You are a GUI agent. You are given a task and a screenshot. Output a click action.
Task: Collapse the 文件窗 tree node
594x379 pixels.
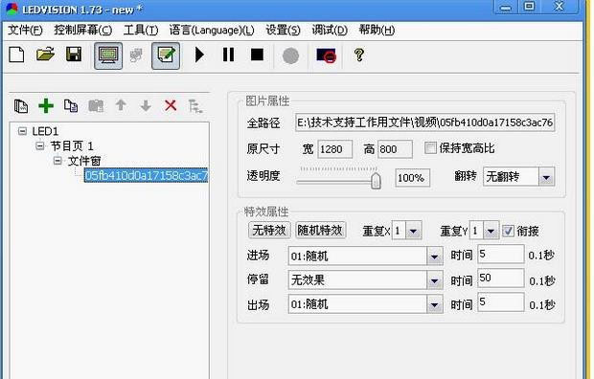pos(57,161)
